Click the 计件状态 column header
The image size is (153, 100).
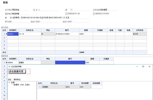140,30
